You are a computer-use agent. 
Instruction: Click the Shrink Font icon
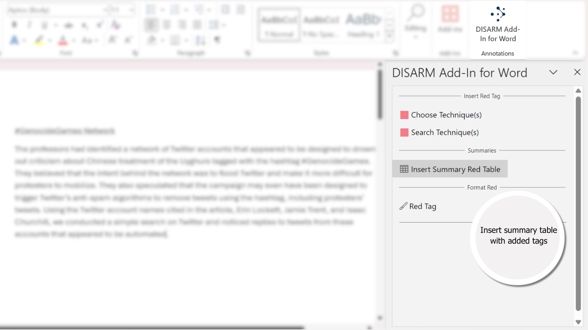(128, 40)
